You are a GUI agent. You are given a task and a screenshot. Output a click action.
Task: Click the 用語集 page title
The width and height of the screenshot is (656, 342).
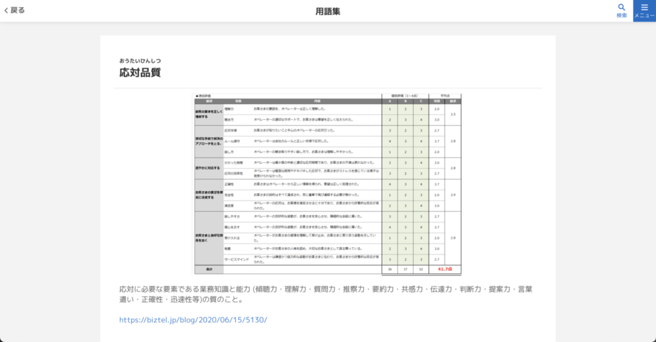point(328,11)
